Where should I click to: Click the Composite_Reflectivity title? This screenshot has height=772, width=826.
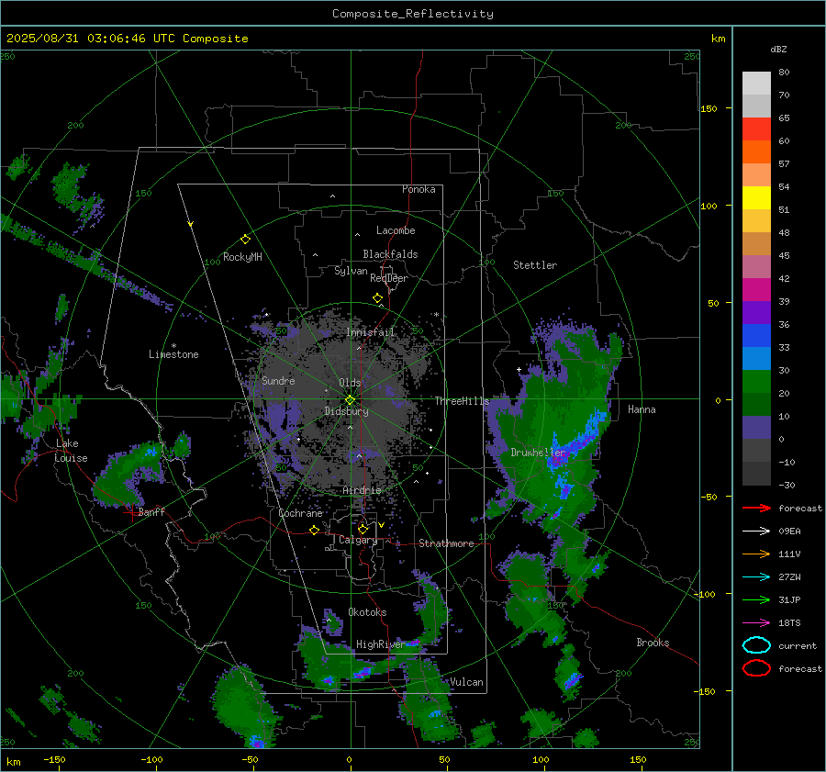pyautogui.click(x=412, y=14)
